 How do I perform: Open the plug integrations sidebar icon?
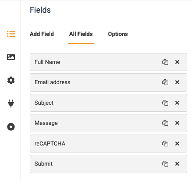pos(11,103)
